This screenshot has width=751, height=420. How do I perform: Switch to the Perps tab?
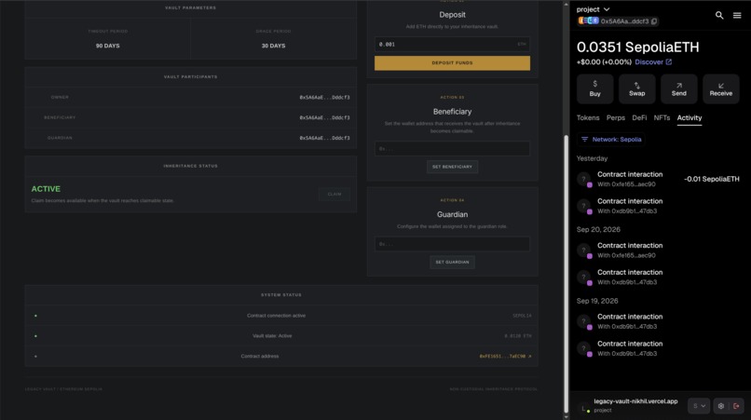pos(616,118)
